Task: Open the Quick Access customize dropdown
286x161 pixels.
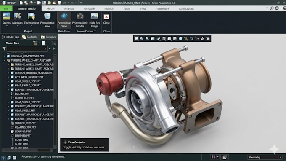Action: pos(81,3)
